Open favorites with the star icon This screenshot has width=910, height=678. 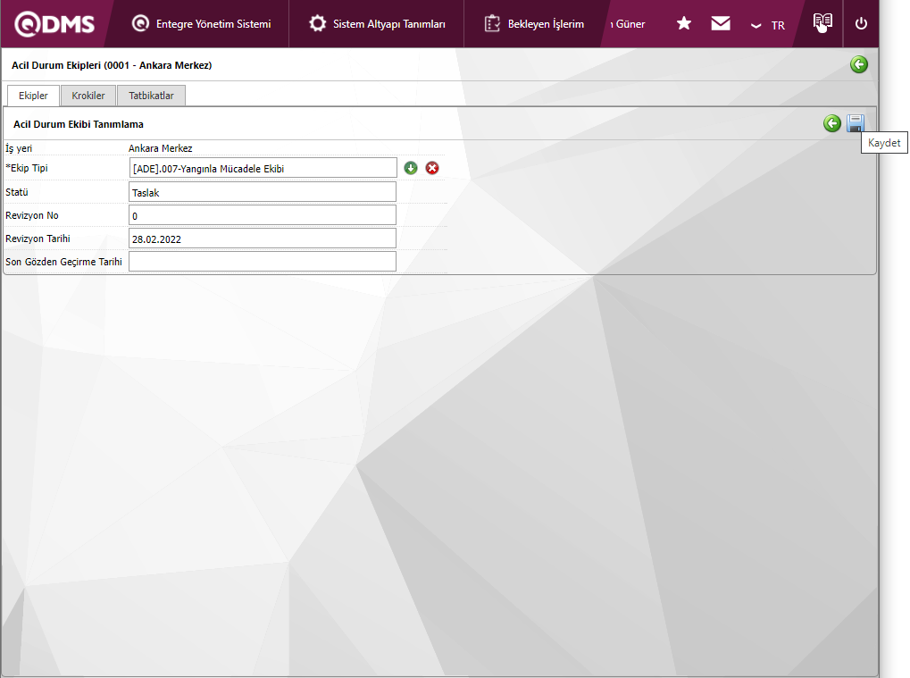click(x=684, y=24)
